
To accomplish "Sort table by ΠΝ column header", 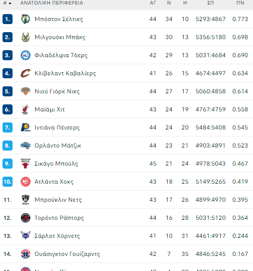I will (x=240, y=3).
